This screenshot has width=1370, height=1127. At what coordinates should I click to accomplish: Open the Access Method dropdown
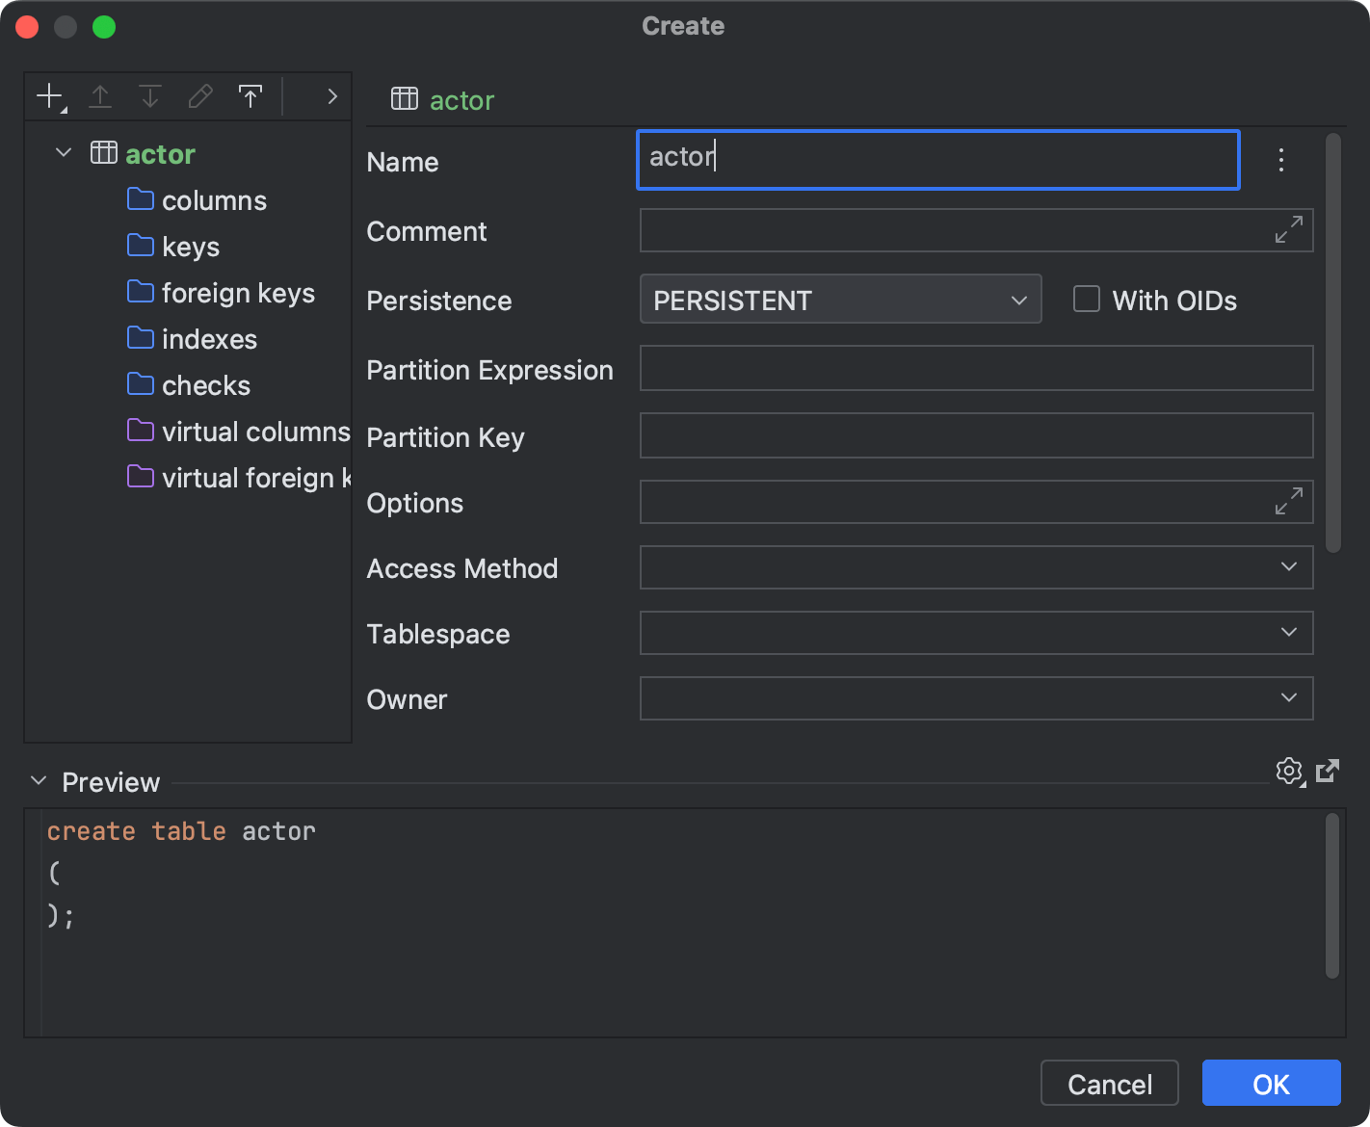tap(1288, 567)
